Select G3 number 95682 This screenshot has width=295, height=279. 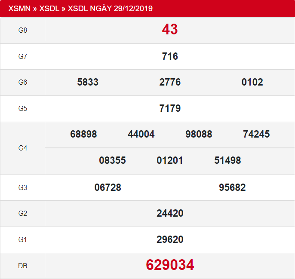[x=232, y=187]
